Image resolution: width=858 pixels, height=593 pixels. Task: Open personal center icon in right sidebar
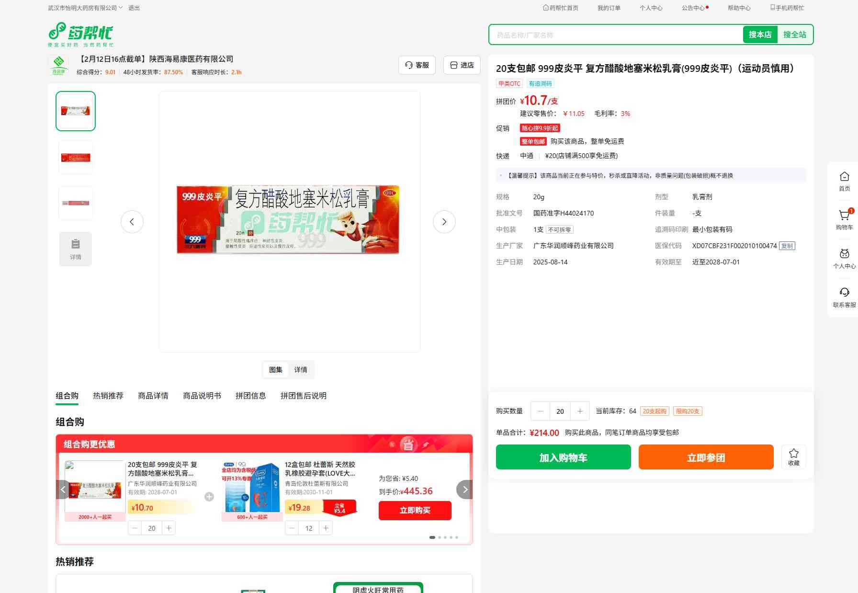tap(844, 255)
